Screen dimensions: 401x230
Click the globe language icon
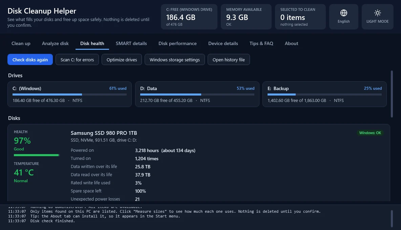point(343,13)
